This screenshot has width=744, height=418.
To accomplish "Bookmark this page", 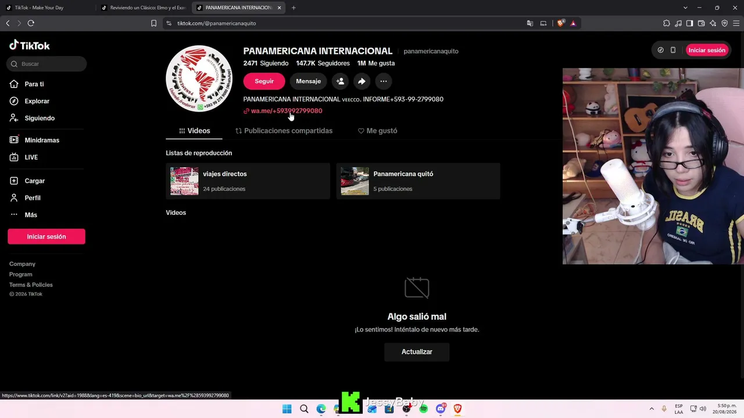I will 153,23.
